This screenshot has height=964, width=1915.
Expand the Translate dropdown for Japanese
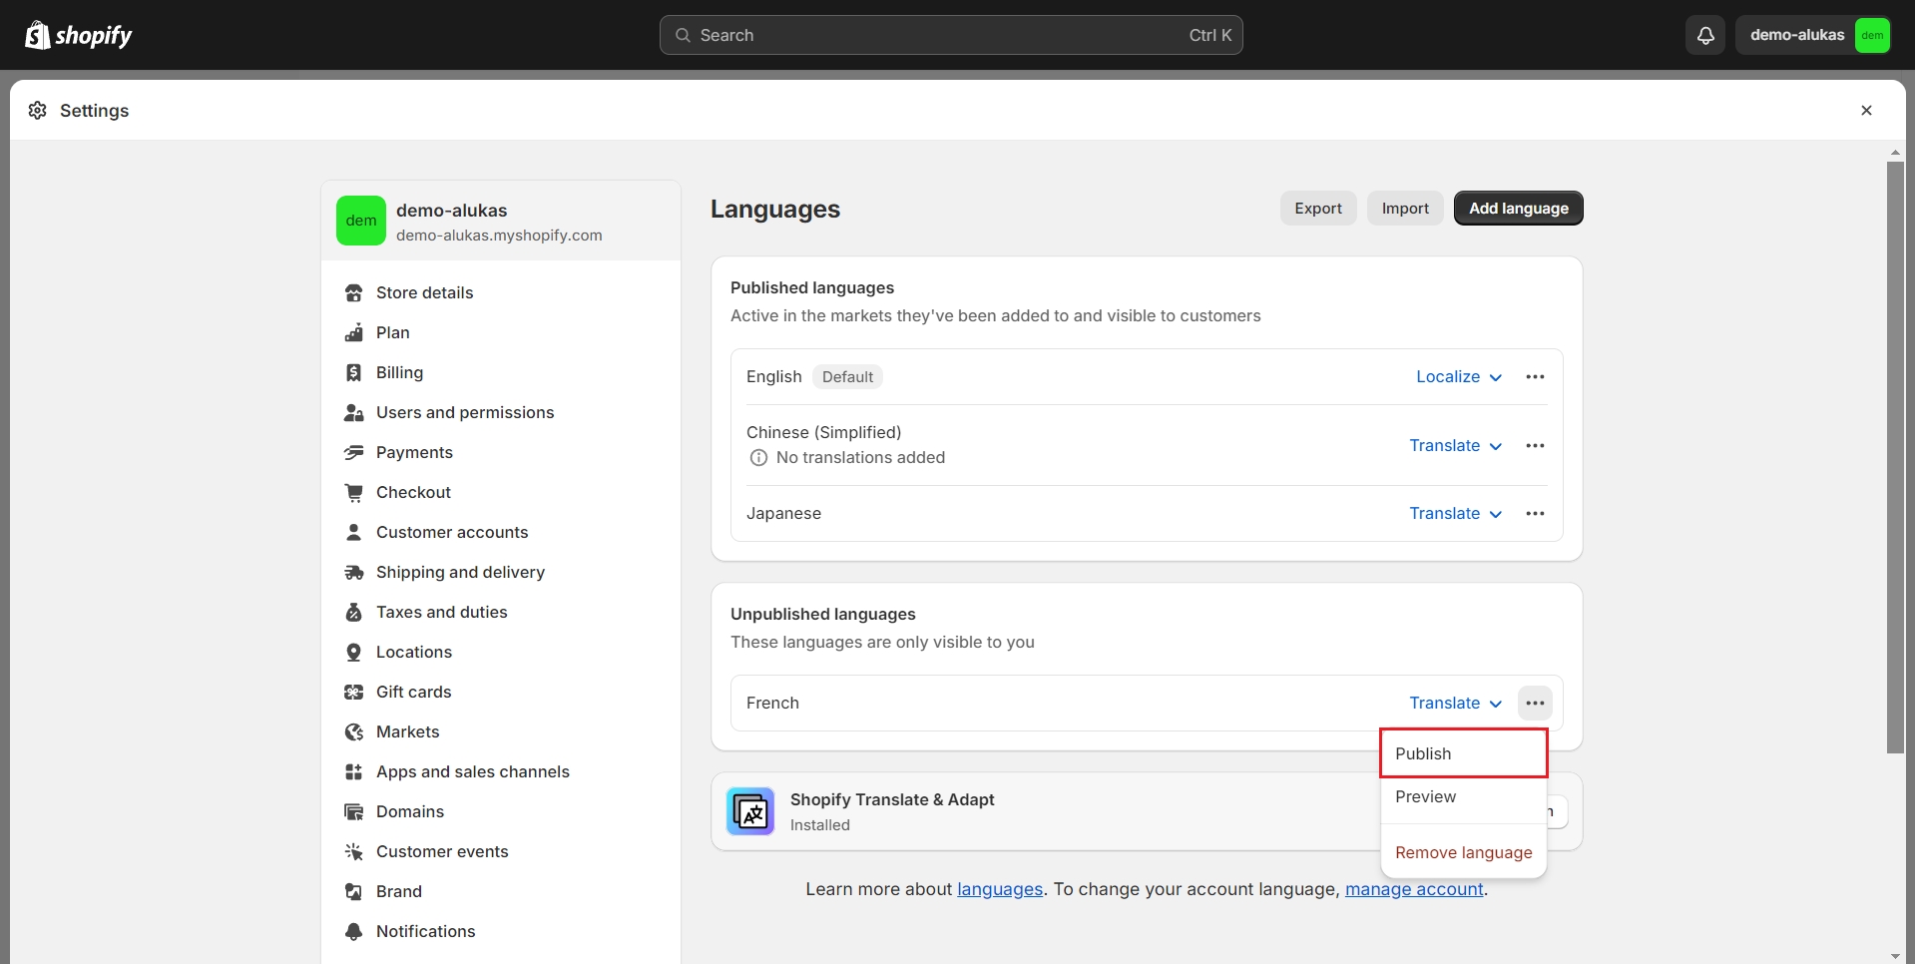[1455, 514]
